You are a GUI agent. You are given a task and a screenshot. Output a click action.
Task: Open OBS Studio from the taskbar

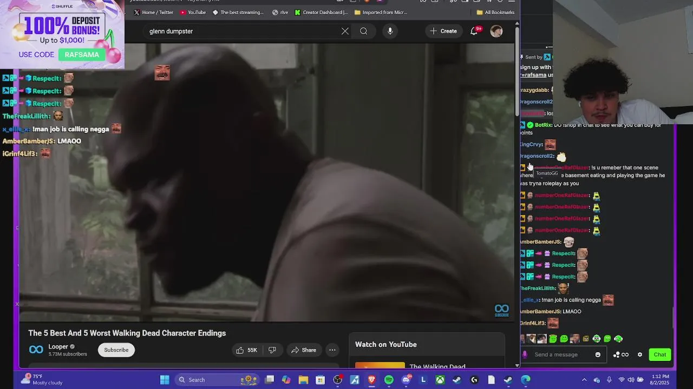click(x=338, y=380)
